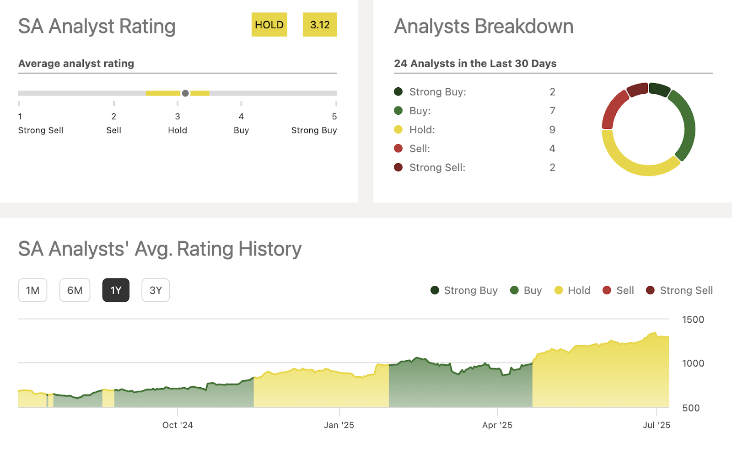Toggle the Sell series in the chart legend
This screenshot has height=459, width=732.
tap(618, 290)
